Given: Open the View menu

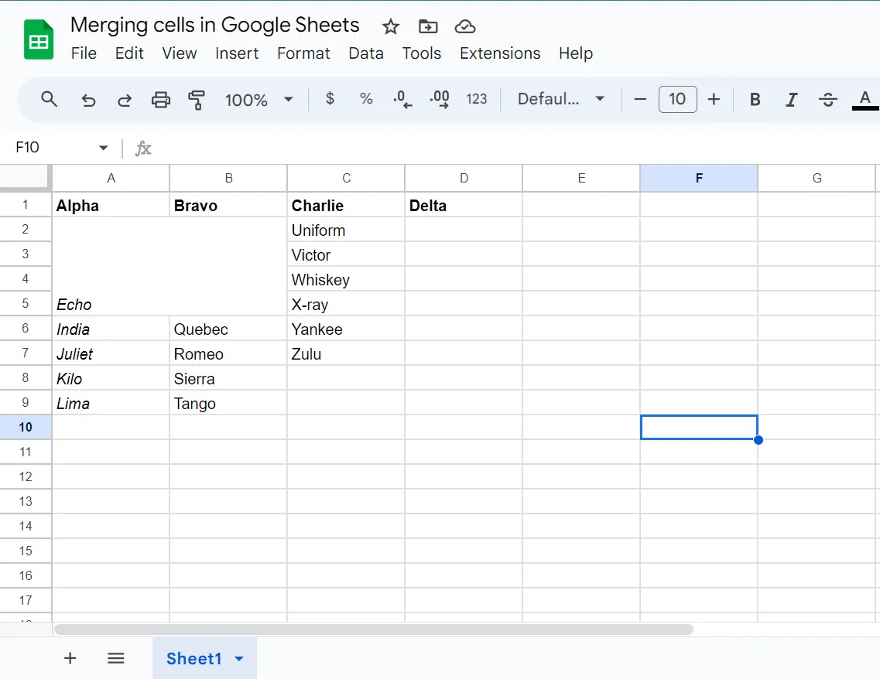Looking at the screenshot, I should [180, 53].
